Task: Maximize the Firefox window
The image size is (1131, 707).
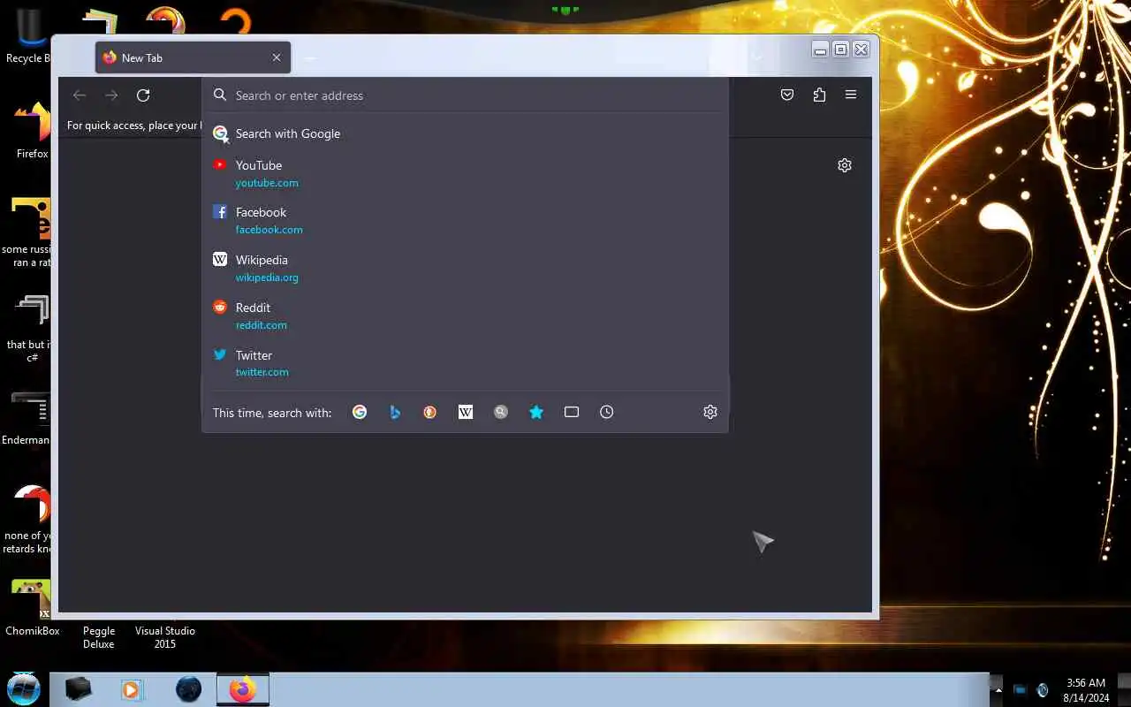Action: 841,49
